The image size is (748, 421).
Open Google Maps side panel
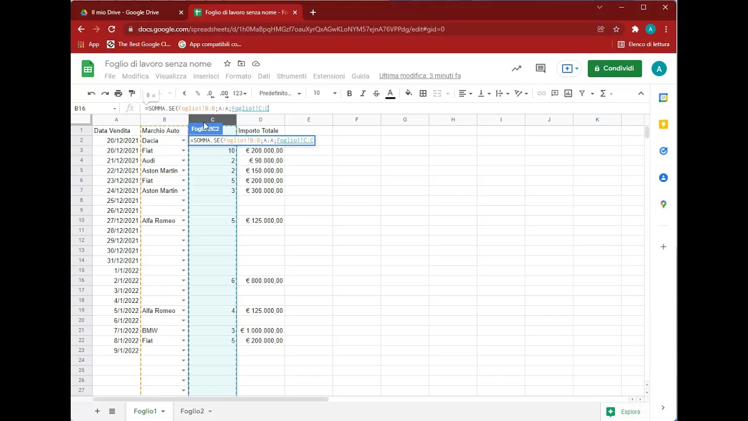[x=663, y=204]
